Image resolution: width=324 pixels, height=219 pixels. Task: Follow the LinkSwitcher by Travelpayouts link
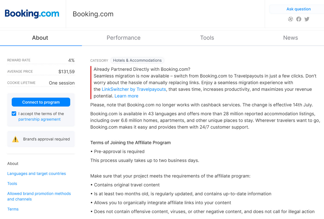tap(134, 89)
